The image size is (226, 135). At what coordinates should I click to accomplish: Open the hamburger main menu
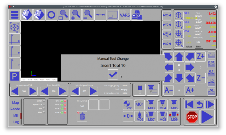[x=15, y=15]
